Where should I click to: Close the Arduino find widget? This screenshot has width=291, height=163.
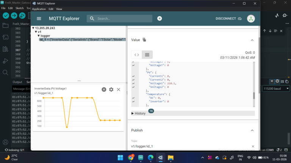tap(281, 31)
